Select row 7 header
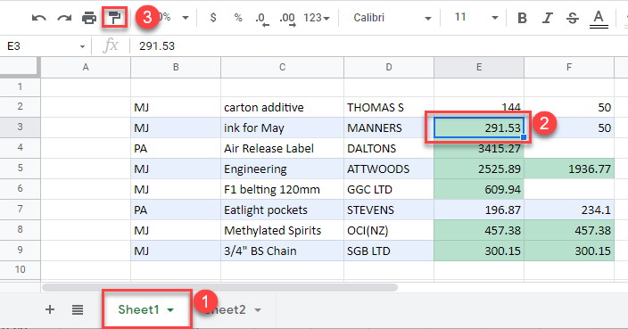This screenshot has height=329, width=628. (x=20, y=210)
